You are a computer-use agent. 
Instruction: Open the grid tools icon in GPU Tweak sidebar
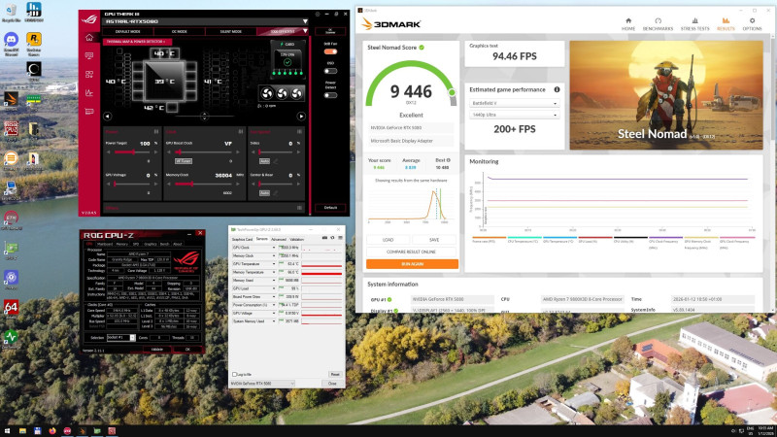(x=89, y=75)
